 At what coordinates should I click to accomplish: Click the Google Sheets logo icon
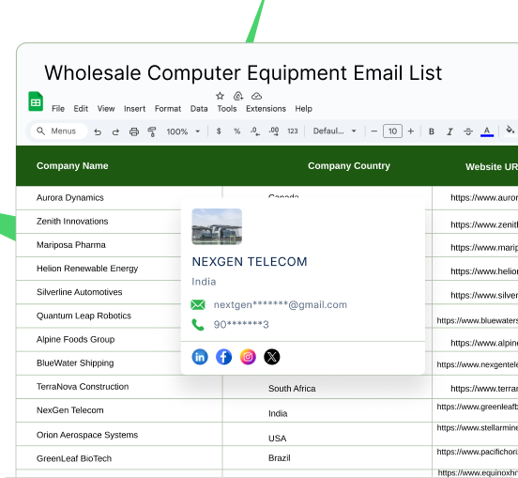tap(36, 101)
